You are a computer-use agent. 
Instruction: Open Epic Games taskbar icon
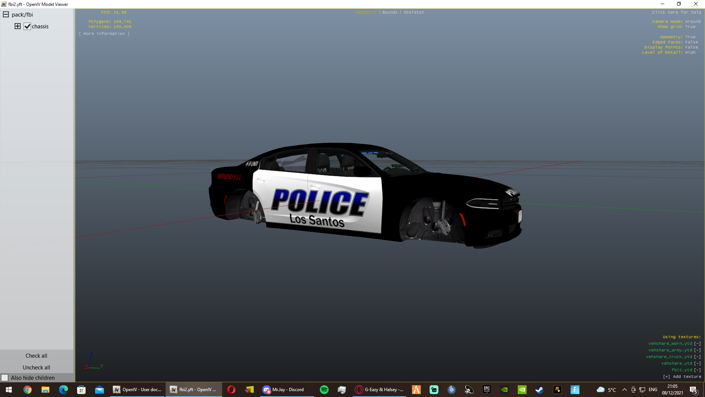(x=487, y=390)
